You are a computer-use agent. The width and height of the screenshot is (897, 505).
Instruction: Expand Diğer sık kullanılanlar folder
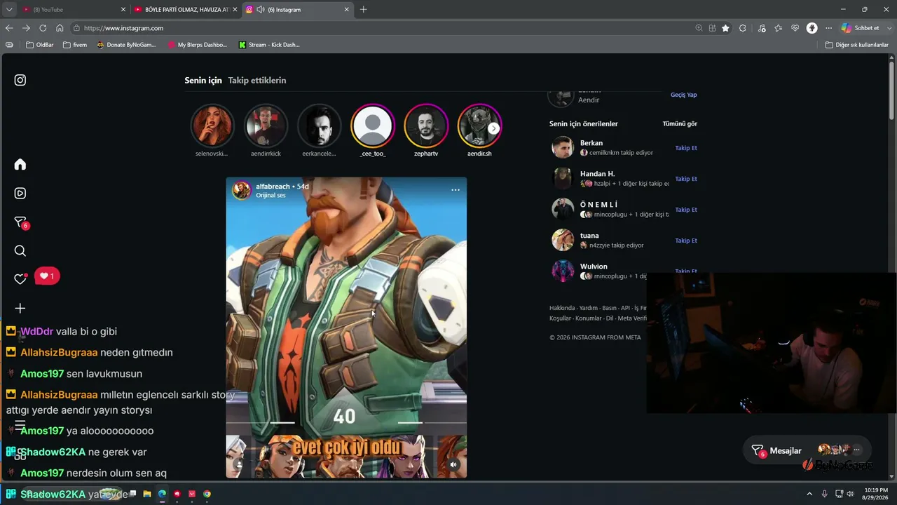click(857, 45)
